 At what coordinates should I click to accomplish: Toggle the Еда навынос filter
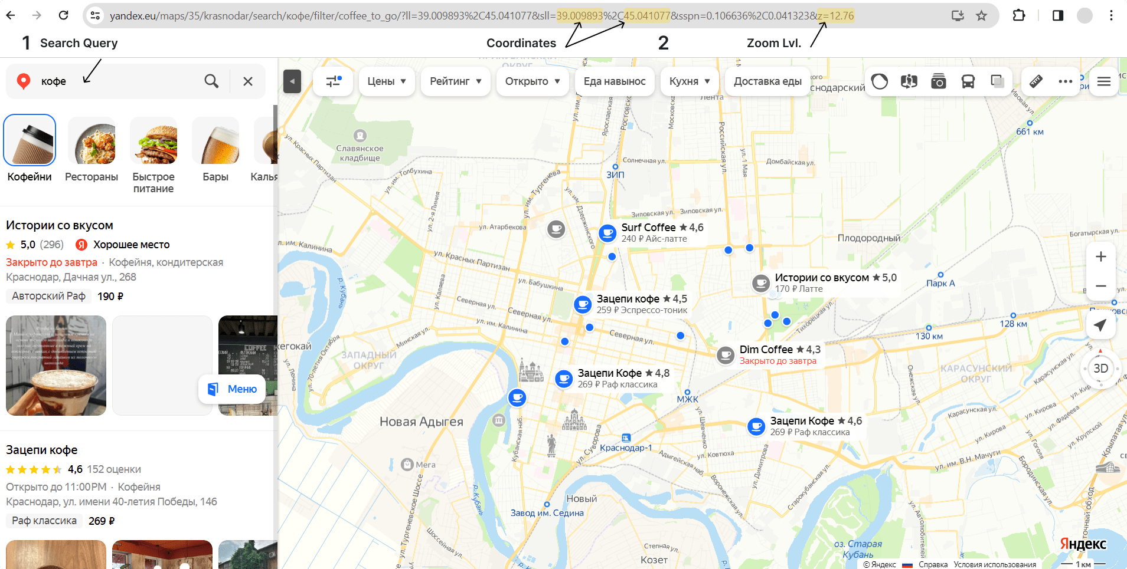pos(615,81)
